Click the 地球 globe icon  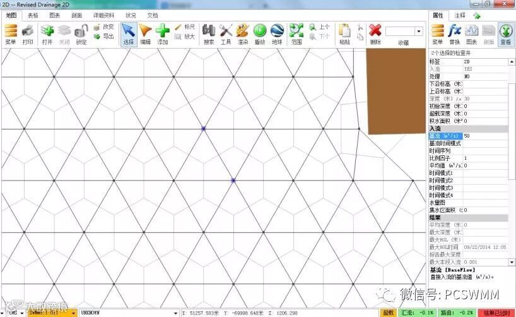(277, 34)
